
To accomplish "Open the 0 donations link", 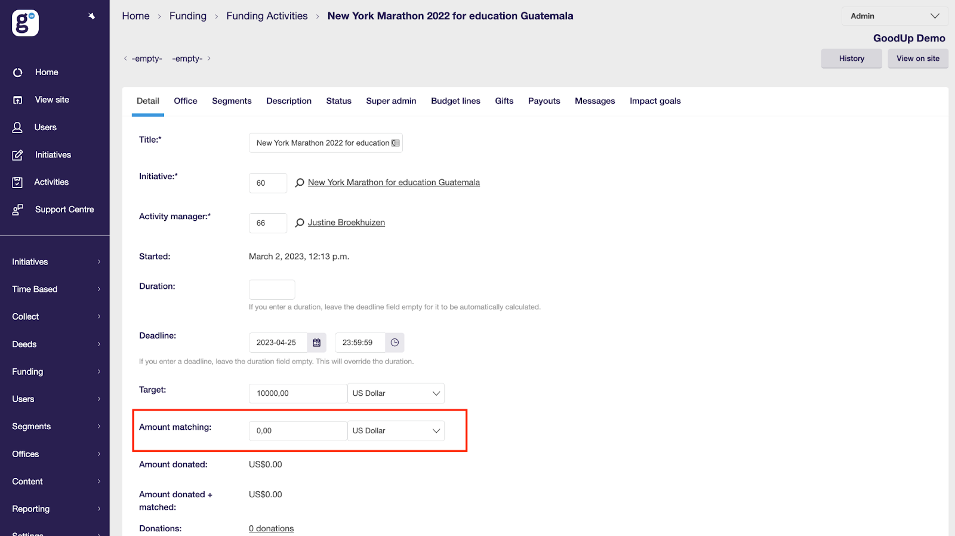I will (x=272, y=529).
